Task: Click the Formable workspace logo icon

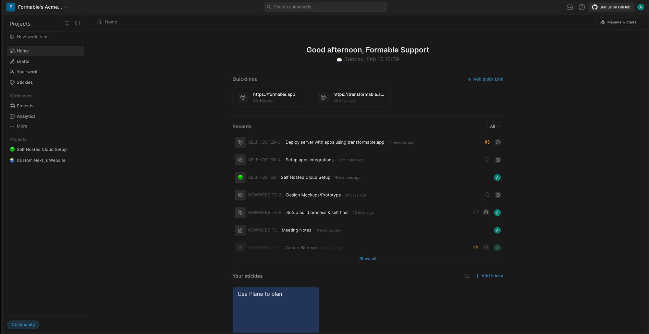Action: [10, 7]
